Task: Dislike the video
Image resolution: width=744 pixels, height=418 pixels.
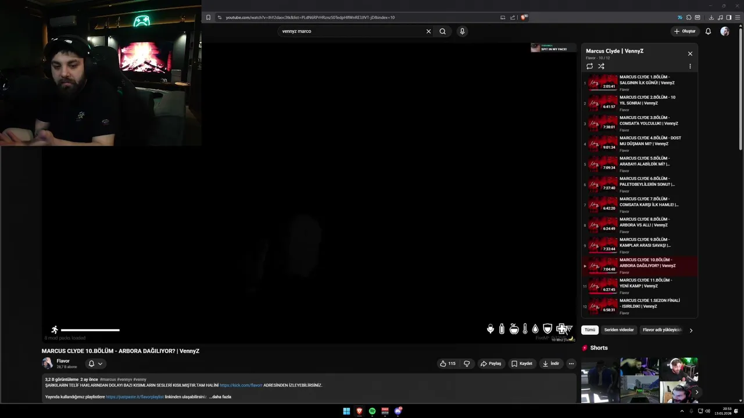Action: pyautogui.click(x=466, y=363)
